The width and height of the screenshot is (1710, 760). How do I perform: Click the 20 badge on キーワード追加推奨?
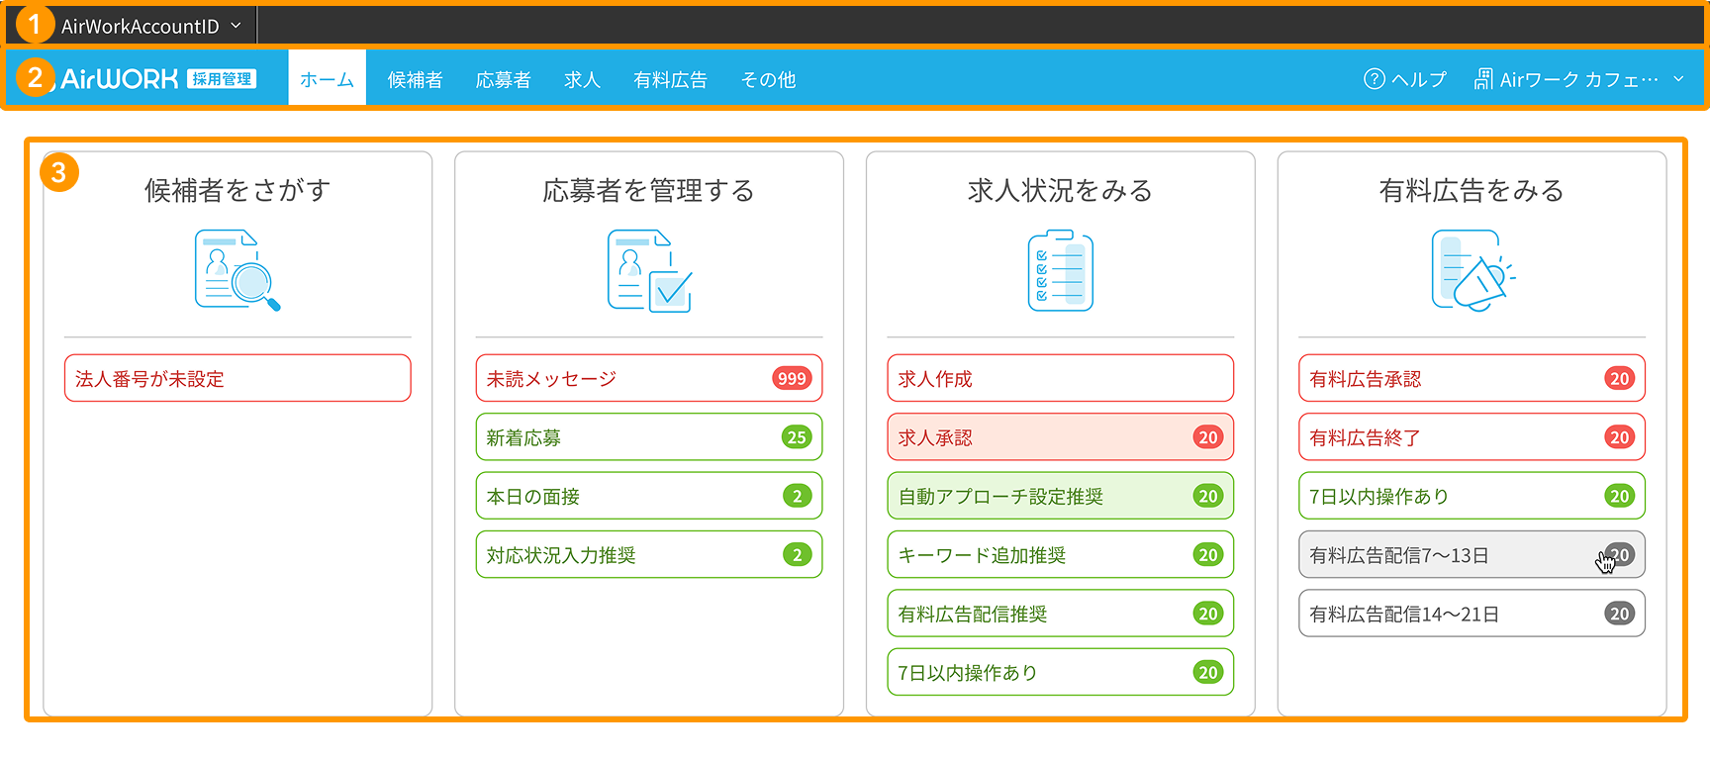(x=1208, y=554)
